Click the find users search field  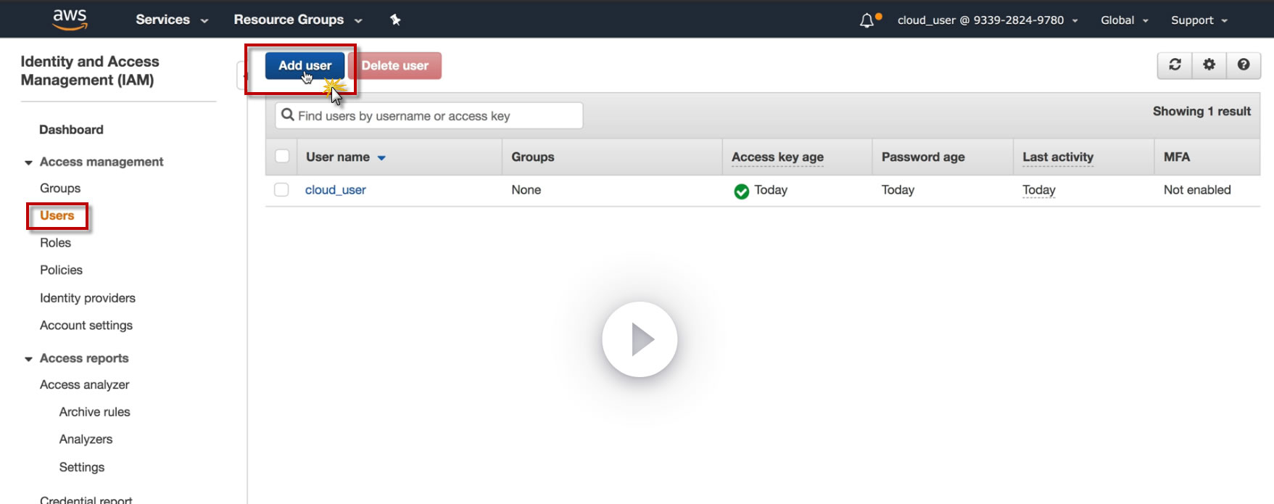pos(429,115)
